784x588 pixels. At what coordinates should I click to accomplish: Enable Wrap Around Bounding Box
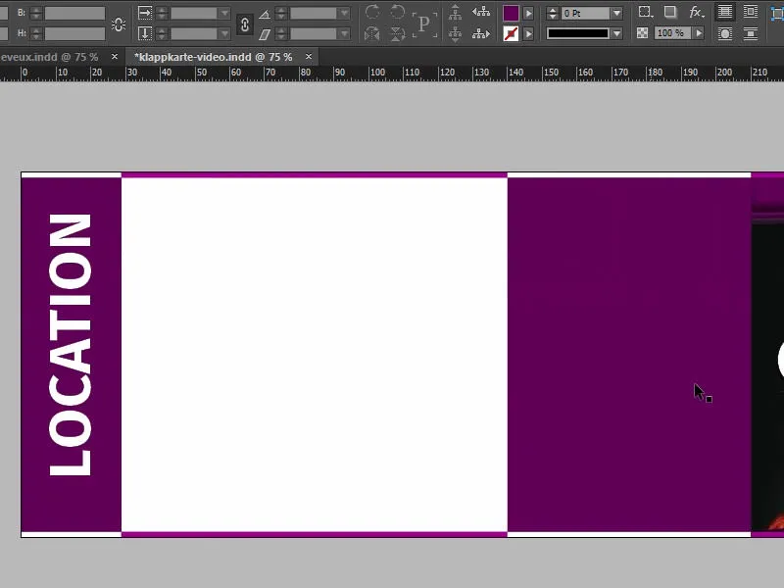click(x=750, y=12)
